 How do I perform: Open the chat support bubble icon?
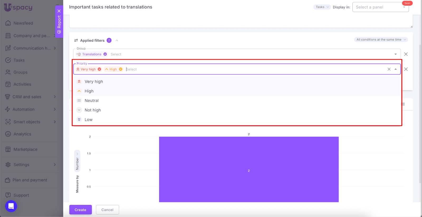click(11, 206)
